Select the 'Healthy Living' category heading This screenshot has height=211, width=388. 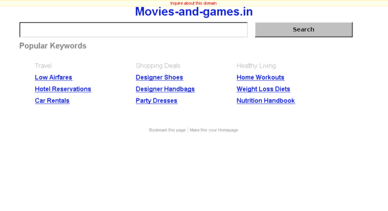[256, 66]
